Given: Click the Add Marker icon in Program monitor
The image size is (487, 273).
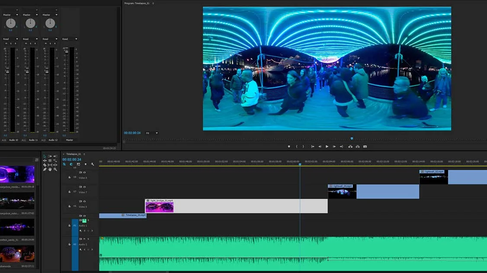Looking at the screenshot, I should pos(289,147).
